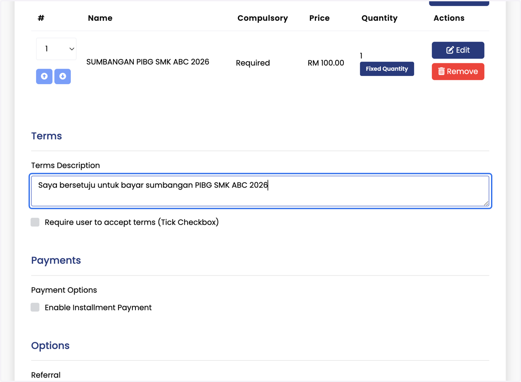The image size is (521, 382).
Task: Tick the Require user to accept terms checkbox
Action: [35, 222]
